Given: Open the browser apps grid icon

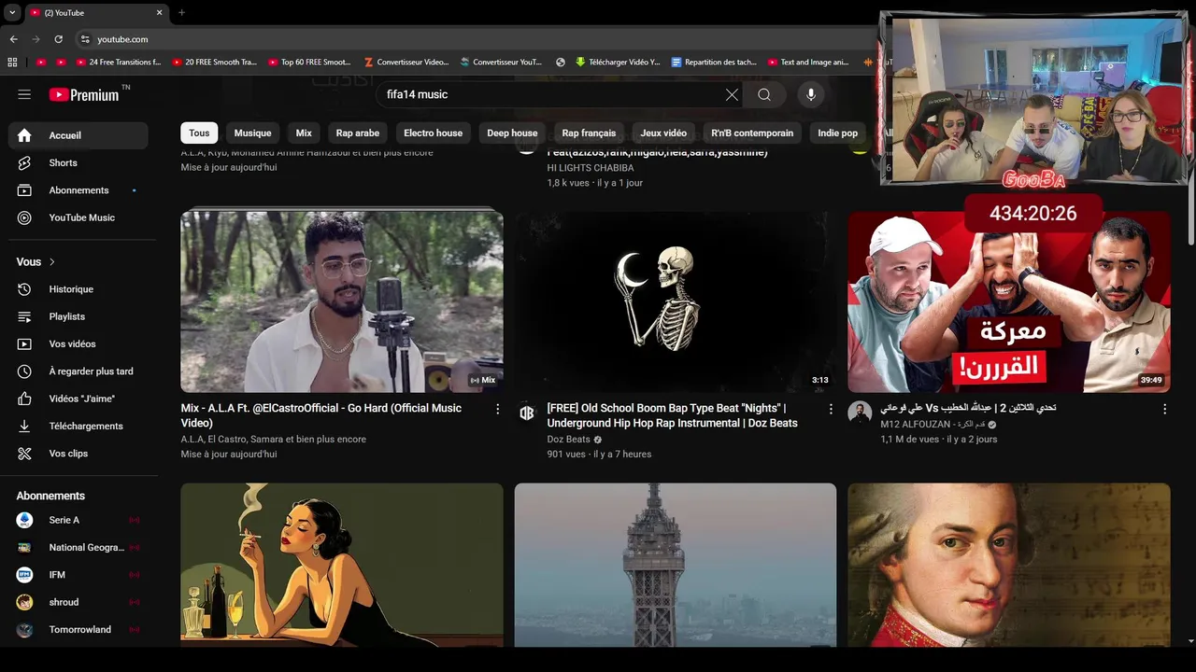Looking at the screenshot, I should click(12, 63).
